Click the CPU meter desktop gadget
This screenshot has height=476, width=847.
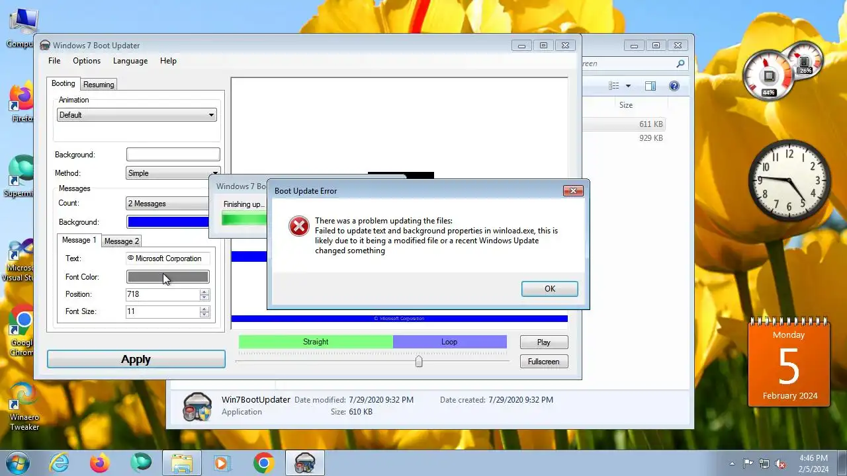[769, 74]
